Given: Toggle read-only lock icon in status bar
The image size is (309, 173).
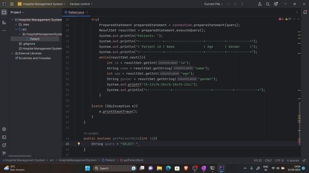Looking at the screenshot, I should [304, 161].
